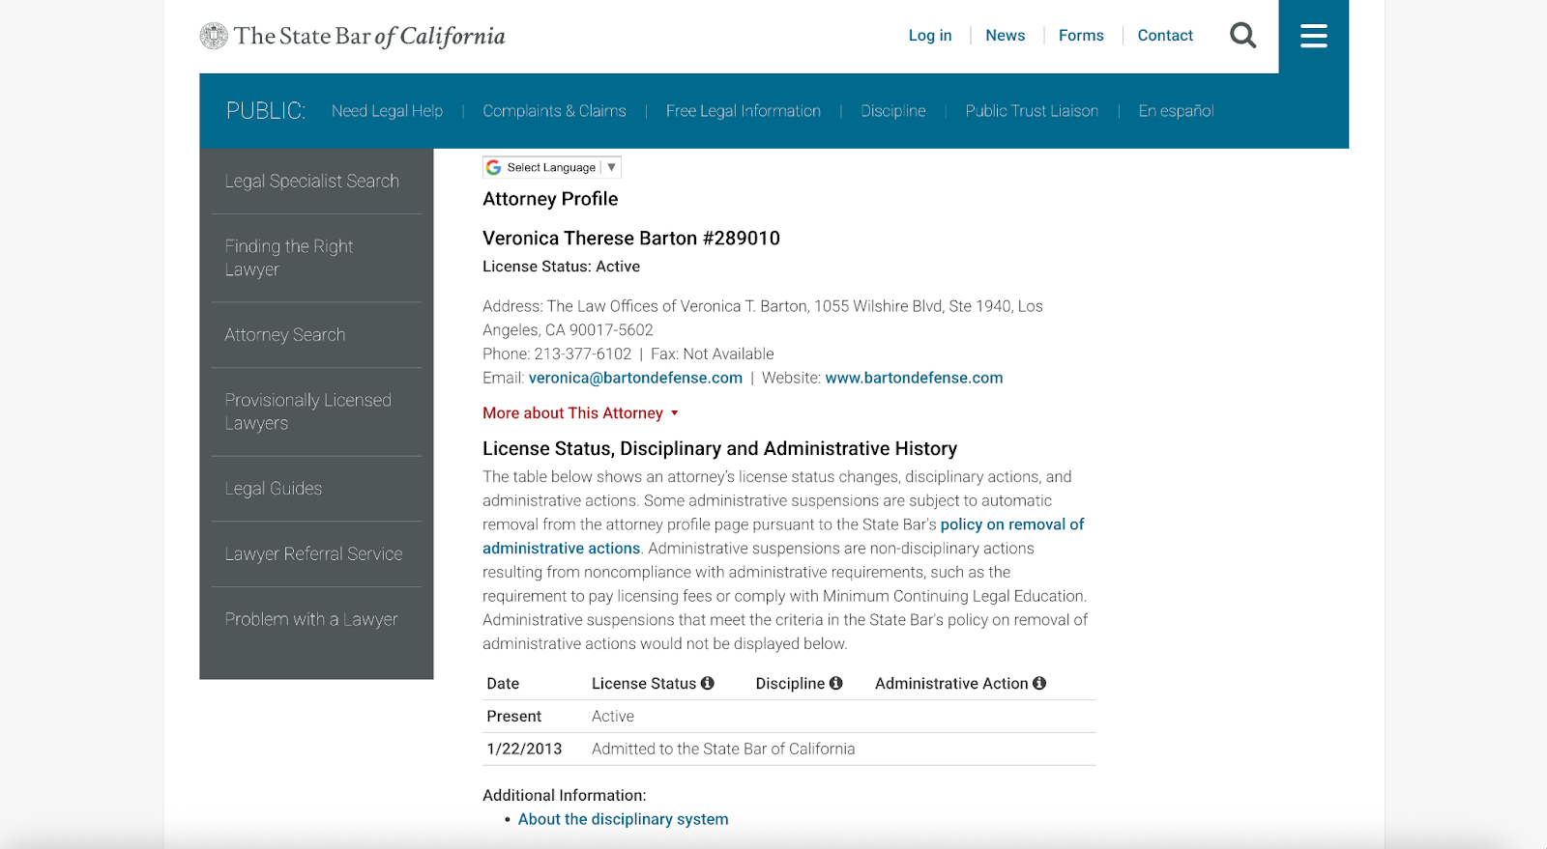The width and height of the screenshot is (1547, 849).
Task: Click the PUBLIC: section heading
Action: (x=266, y=111)
